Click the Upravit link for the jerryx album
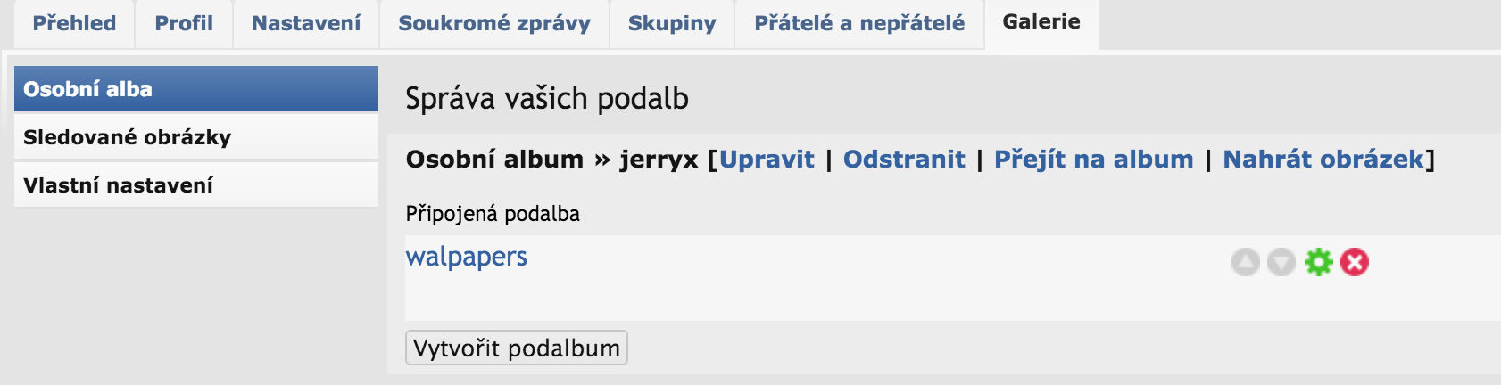 tap(767, 160)
